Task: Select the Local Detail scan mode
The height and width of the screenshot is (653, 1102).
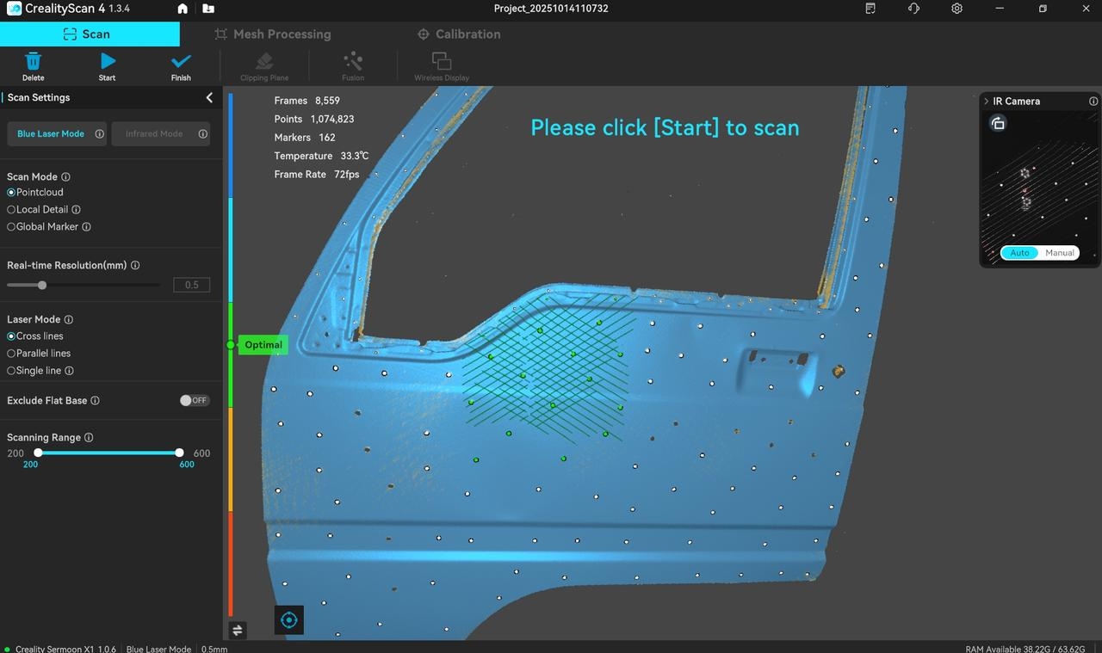Action: (11, 209)
